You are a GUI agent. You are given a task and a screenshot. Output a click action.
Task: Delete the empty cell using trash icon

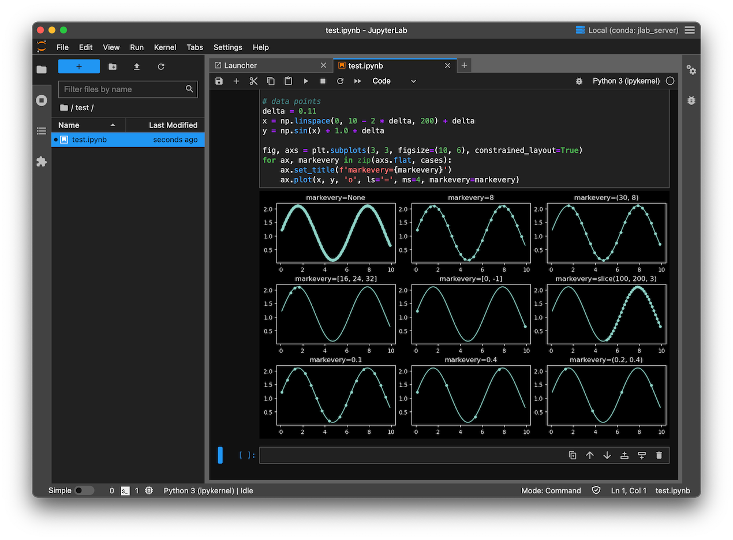659,455
